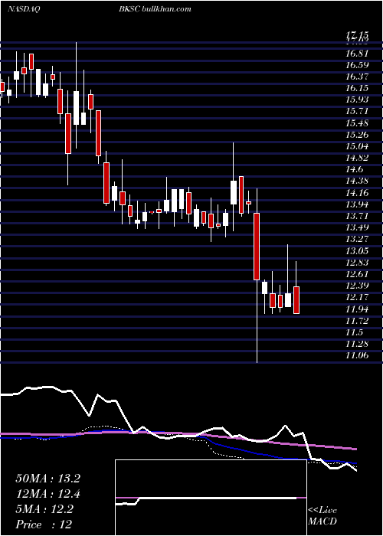Screen dimensions: 383x536
Task: Click the 13.94 price axis label
Action: coord(357,204)
